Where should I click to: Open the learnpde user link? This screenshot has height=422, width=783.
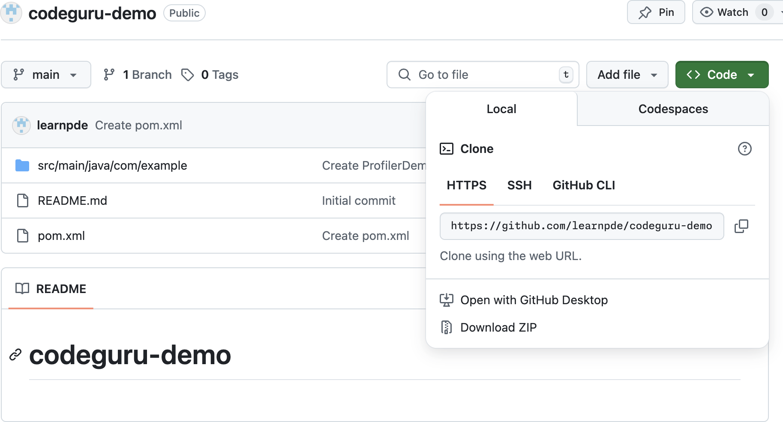(62, 125)
